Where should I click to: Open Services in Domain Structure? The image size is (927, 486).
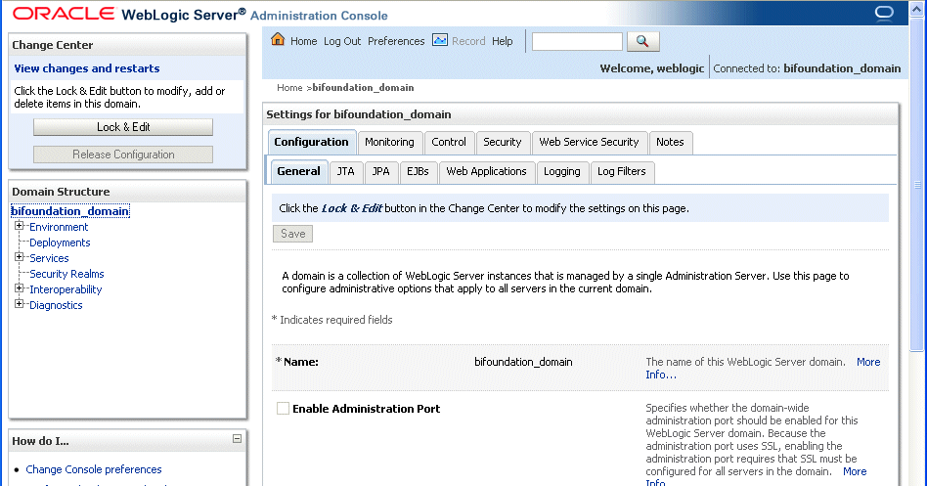coord(49,258)
